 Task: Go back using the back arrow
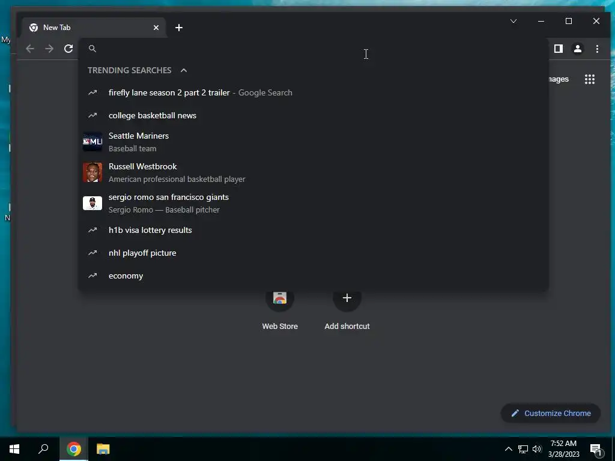(x=30, y=49)
